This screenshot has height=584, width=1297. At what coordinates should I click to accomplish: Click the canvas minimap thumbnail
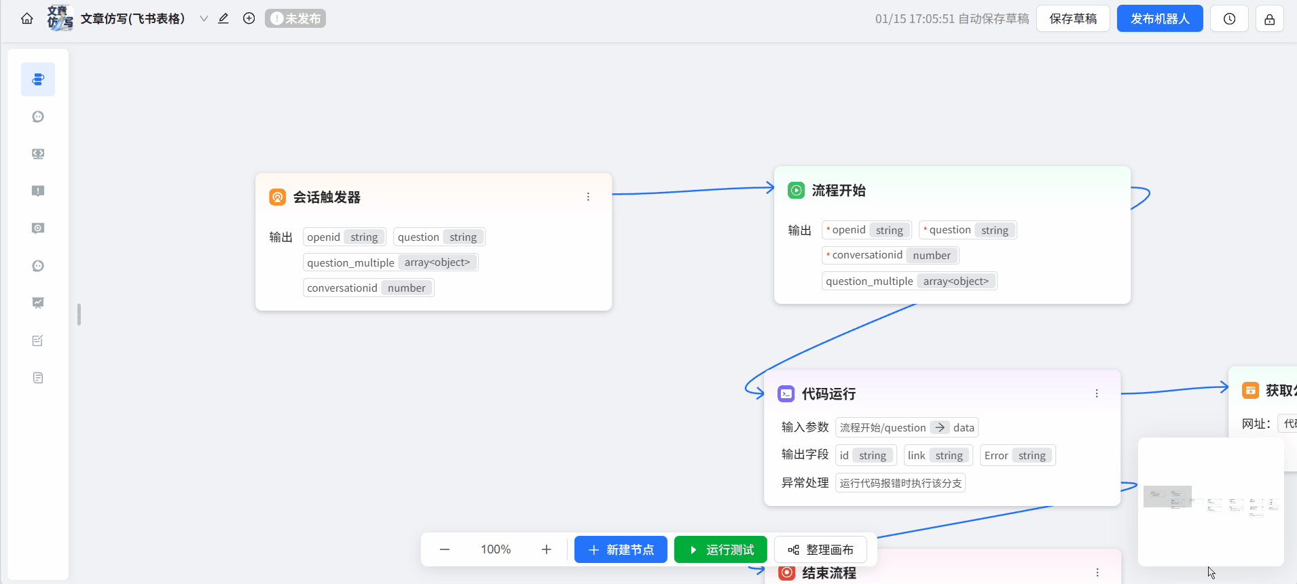click(1211, 502)
